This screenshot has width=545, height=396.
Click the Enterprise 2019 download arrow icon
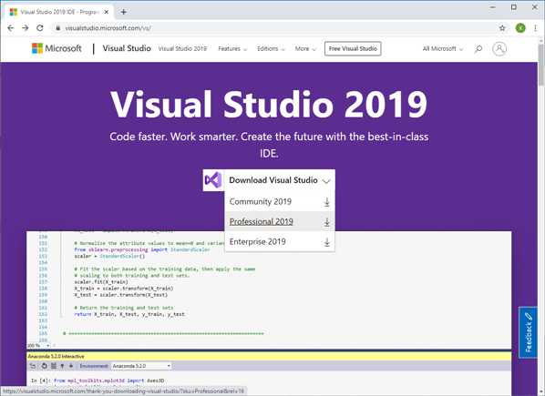pos(326,242)
